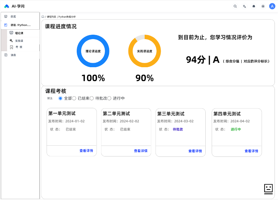The height and width of the screenshot is (200, 278).
Task: Click date 2024-04-02 in fourth card
Action: [240, 121]
